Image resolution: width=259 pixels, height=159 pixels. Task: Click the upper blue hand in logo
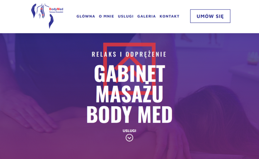coord(33,11)
